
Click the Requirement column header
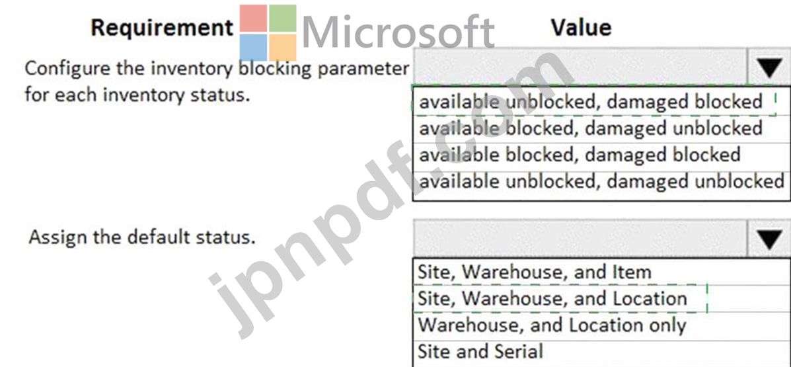point(162,28)
